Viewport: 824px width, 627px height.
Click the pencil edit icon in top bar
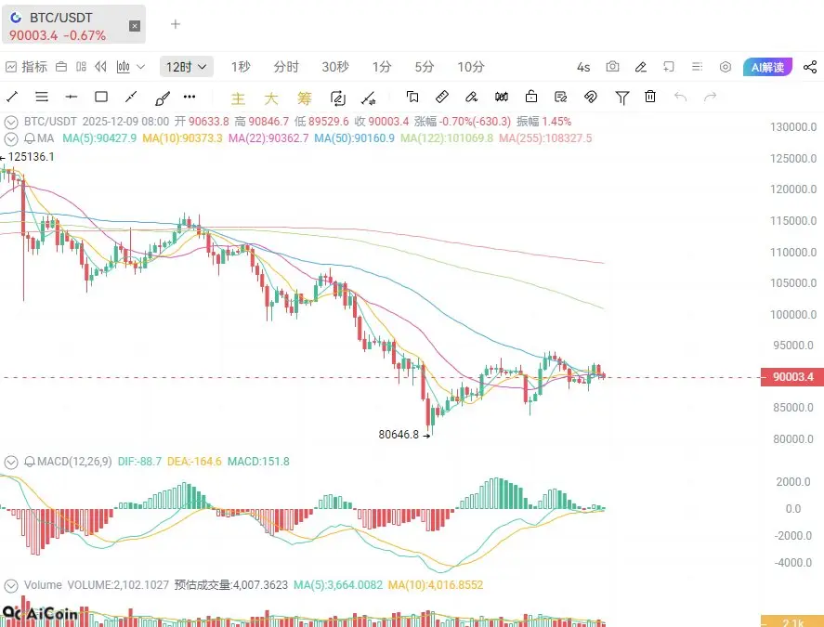coord(641,67)
